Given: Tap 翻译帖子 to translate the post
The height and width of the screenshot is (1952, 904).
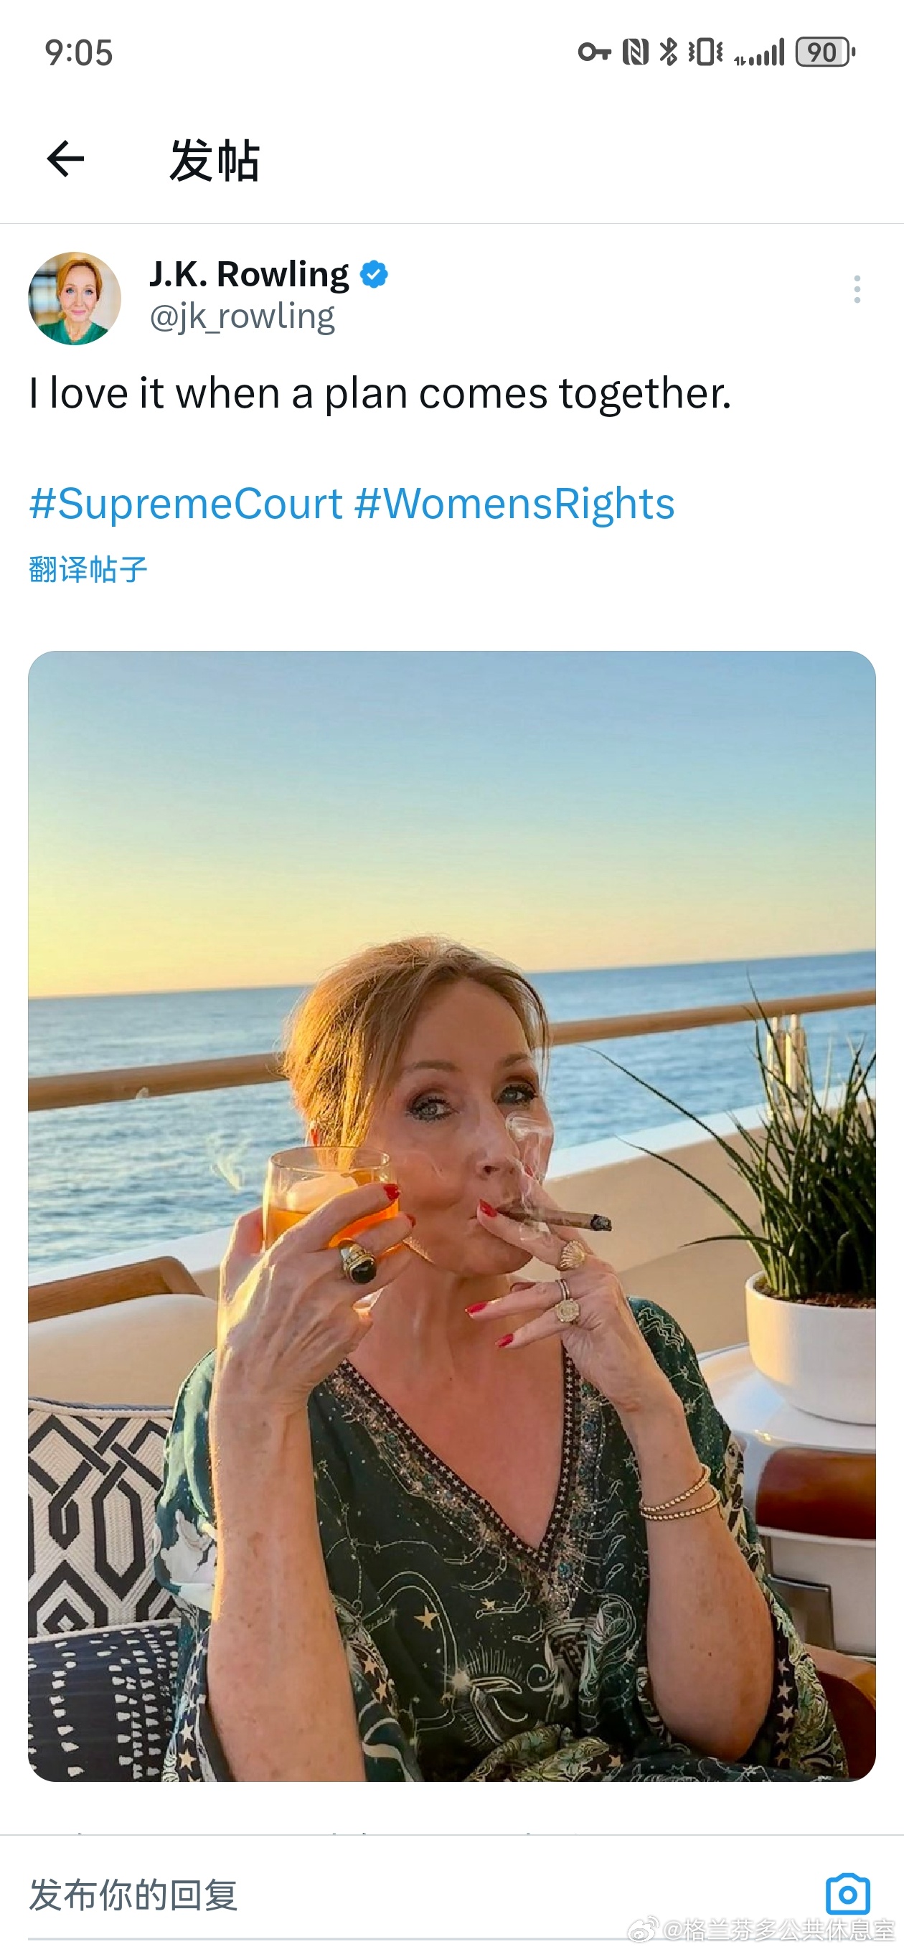Looking at the screenshot, I should click(x=88, y=569).
